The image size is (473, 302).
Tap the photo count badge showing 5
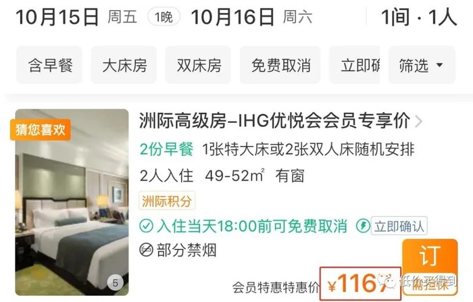pos(116,282)
